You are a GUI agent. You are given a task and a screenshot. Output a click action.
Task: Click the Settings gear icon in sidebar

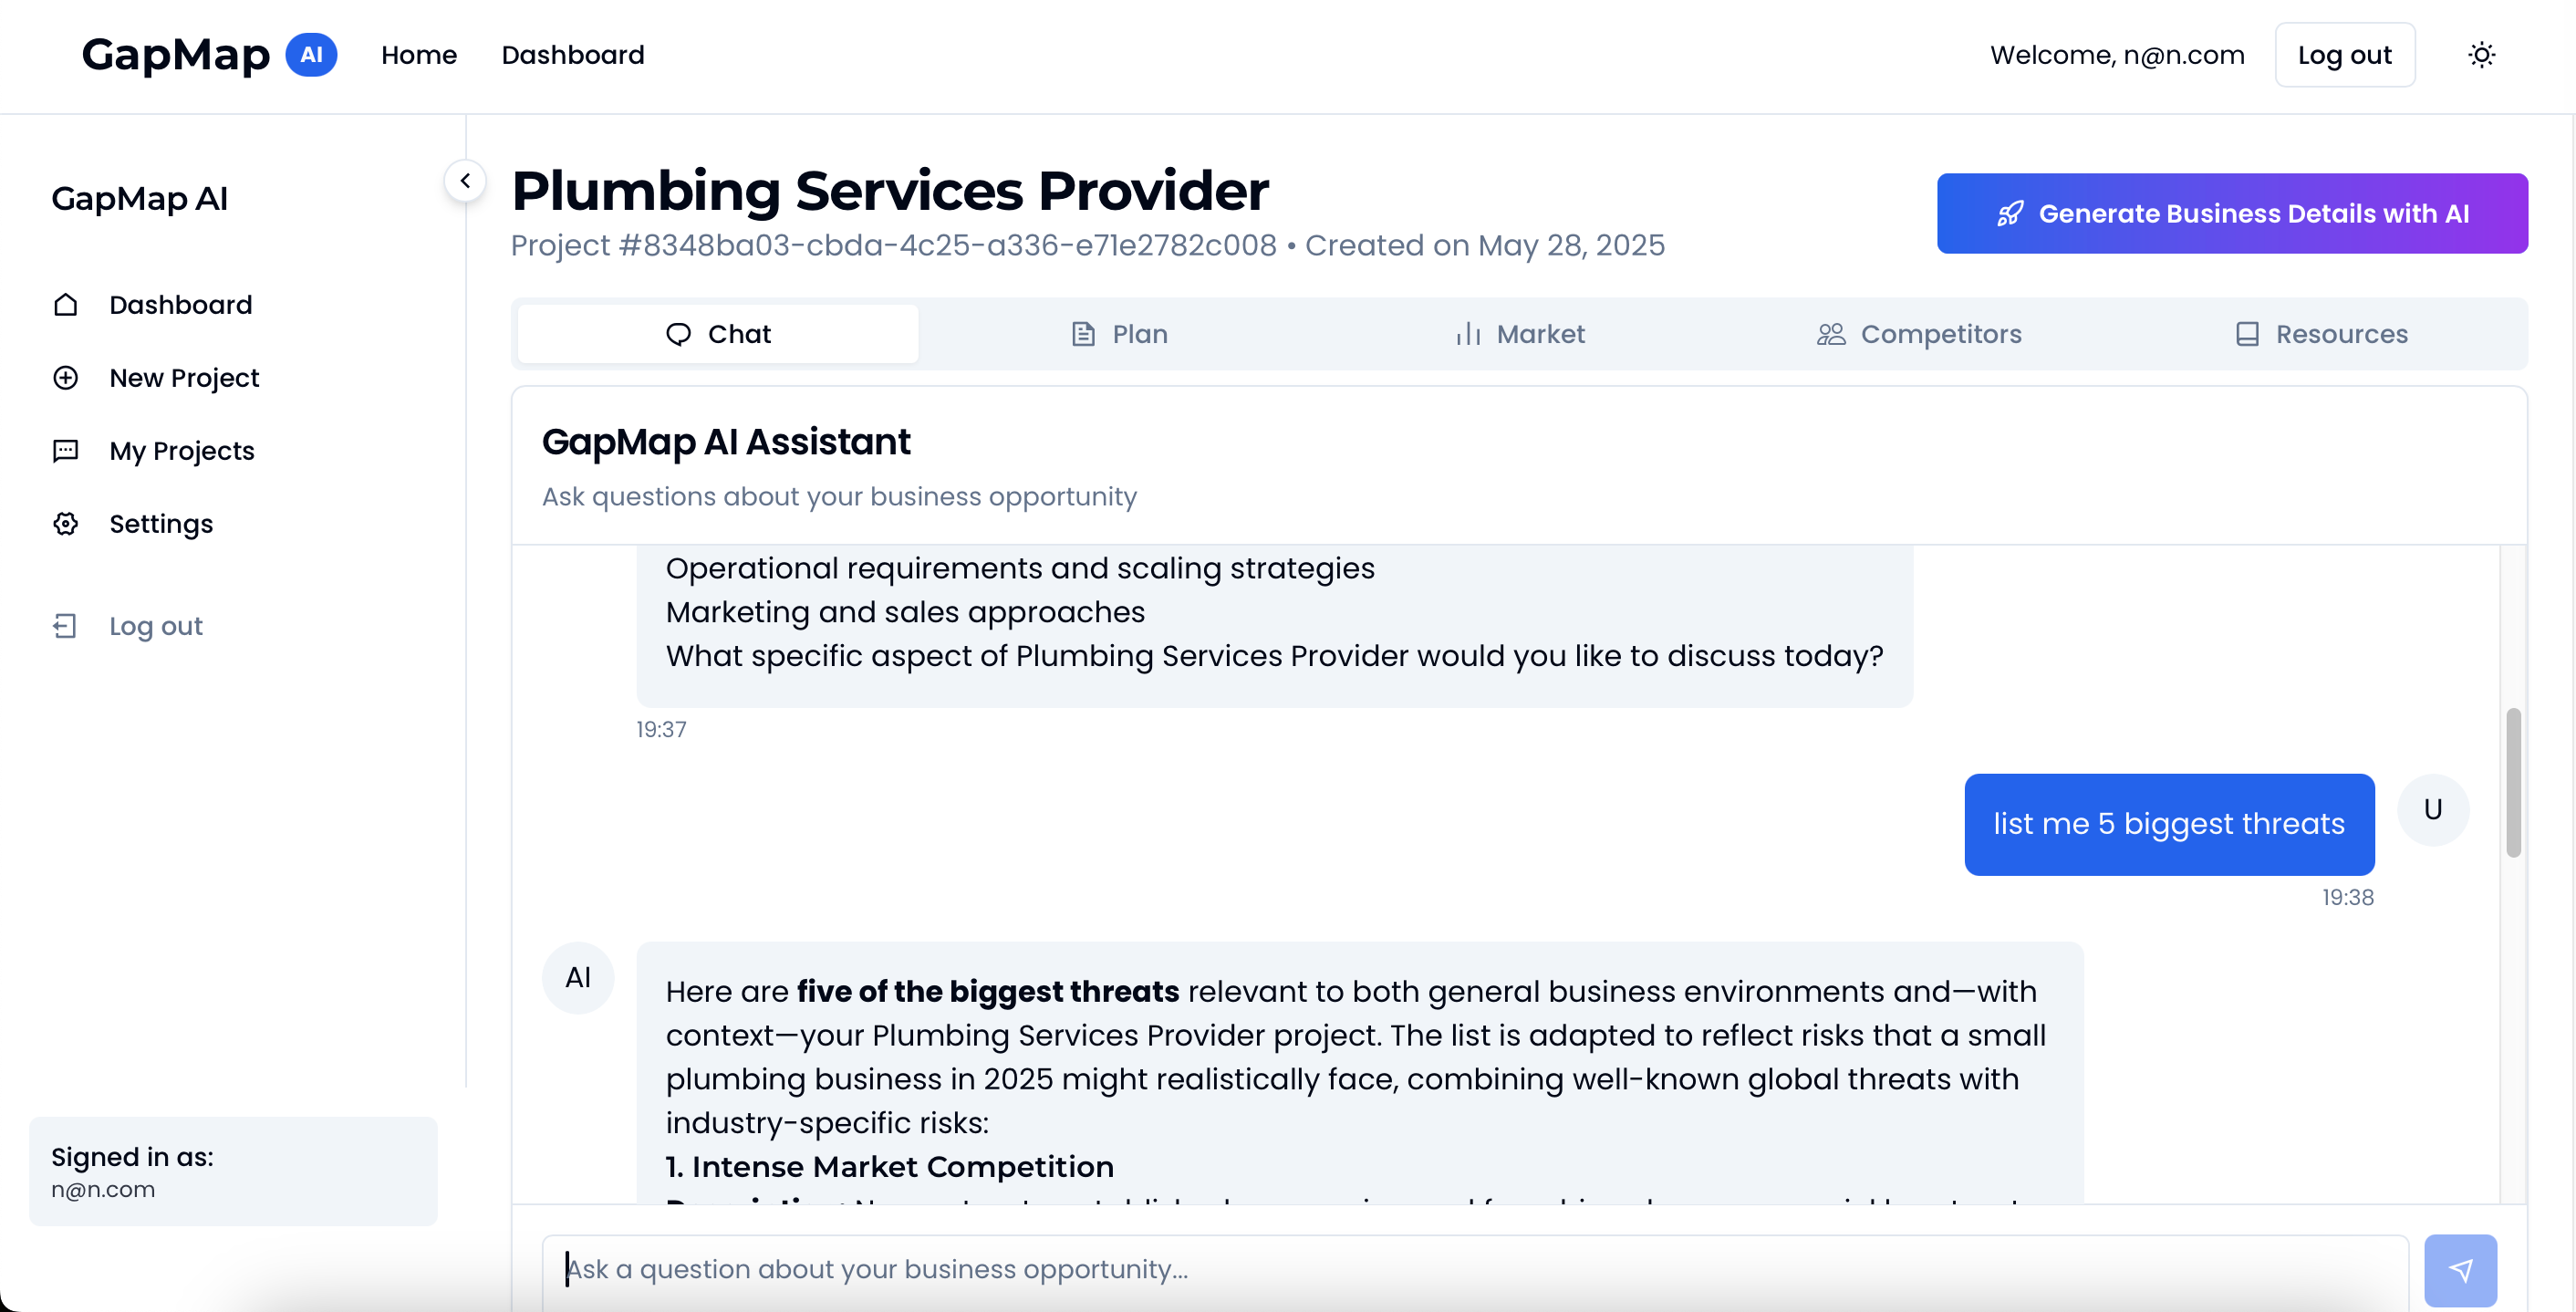click(66, 524)
